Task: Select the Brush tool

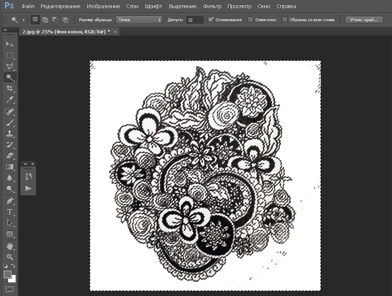Action: coord(10,123)
